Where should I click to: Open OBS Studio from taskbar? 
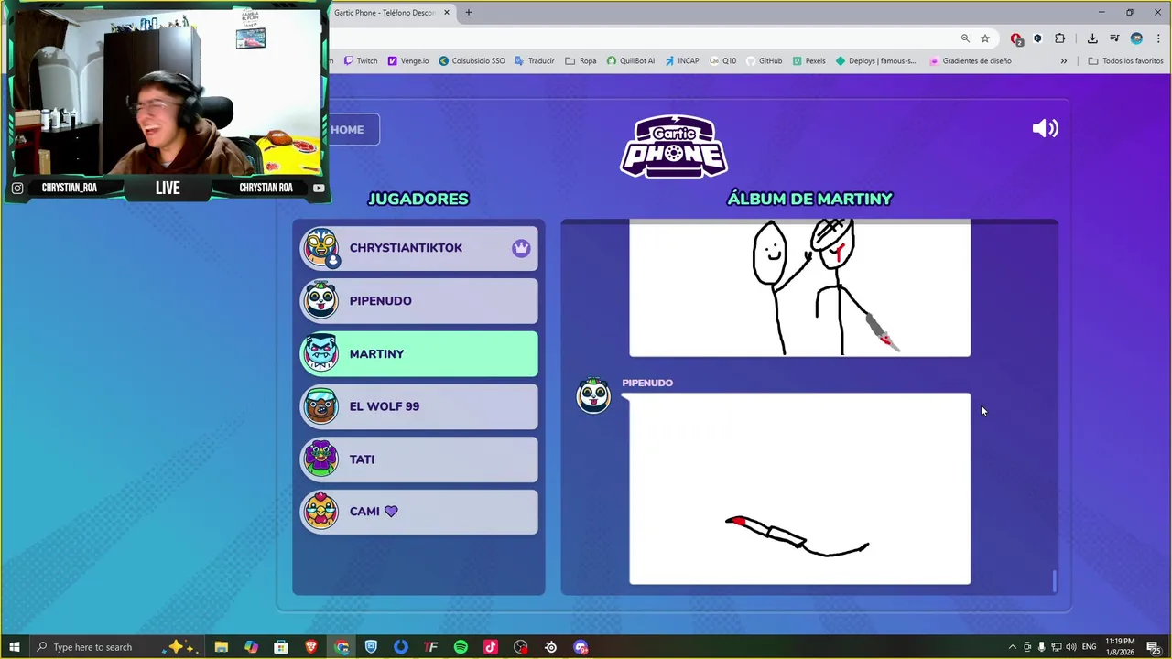click(x=521, y=647)
